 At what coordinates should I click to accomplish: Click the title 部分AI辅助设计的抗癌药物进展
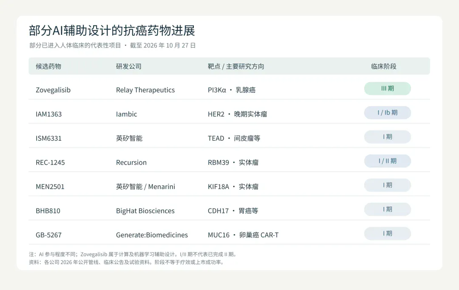point(112,31)
